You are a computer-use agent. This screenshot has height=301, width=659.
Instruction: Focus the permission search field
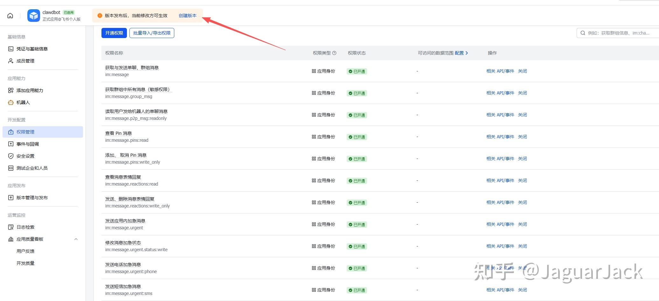pos(618,33)
